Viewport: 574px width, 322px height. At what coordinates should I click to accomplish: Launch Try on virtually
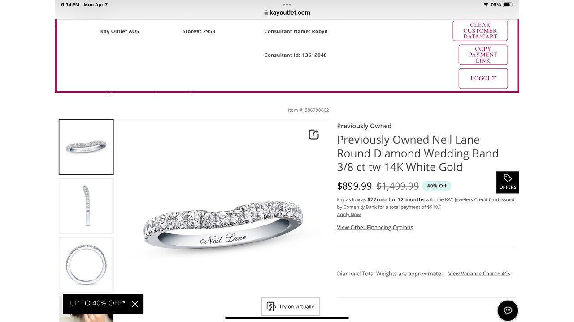pyautogui.click(x=290, y=306)
